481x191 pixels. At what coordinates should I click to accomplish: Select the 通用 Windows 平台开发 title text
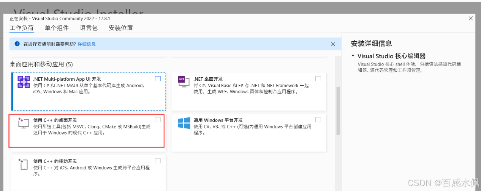click(218, 120)
